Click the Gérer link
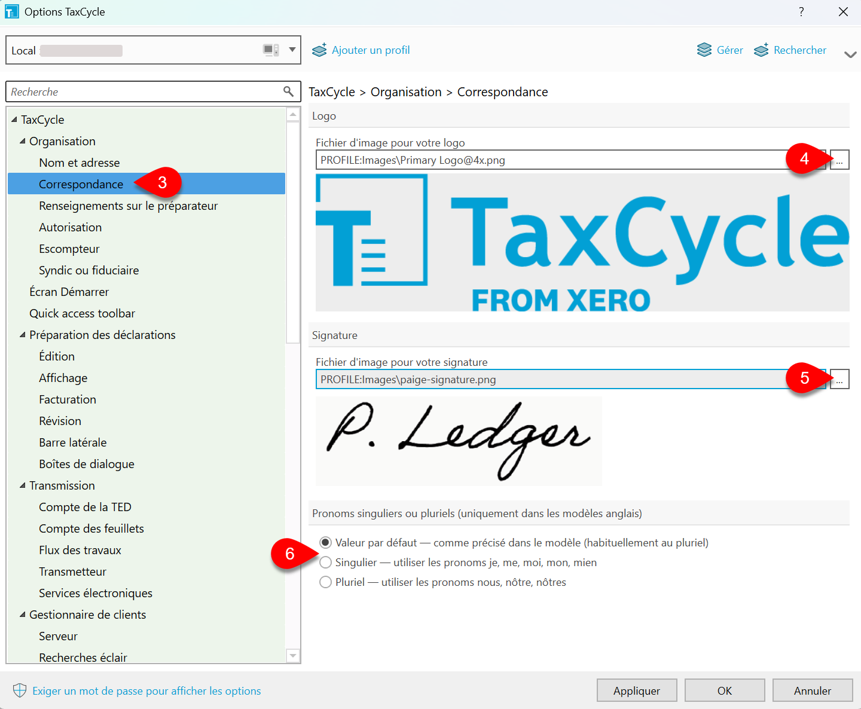 point(730,50)
